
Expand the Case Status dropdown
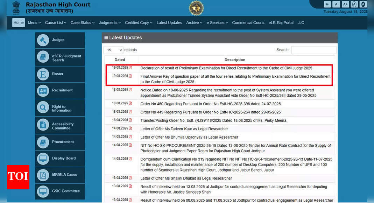tap(83, 23)
